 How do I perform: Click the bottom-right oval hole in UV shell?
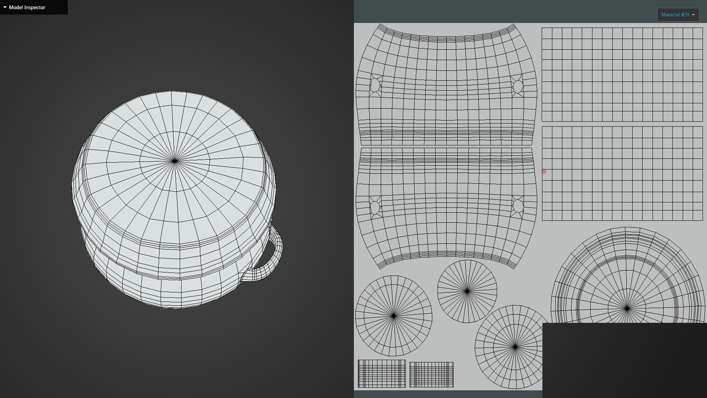click(518, 206)
